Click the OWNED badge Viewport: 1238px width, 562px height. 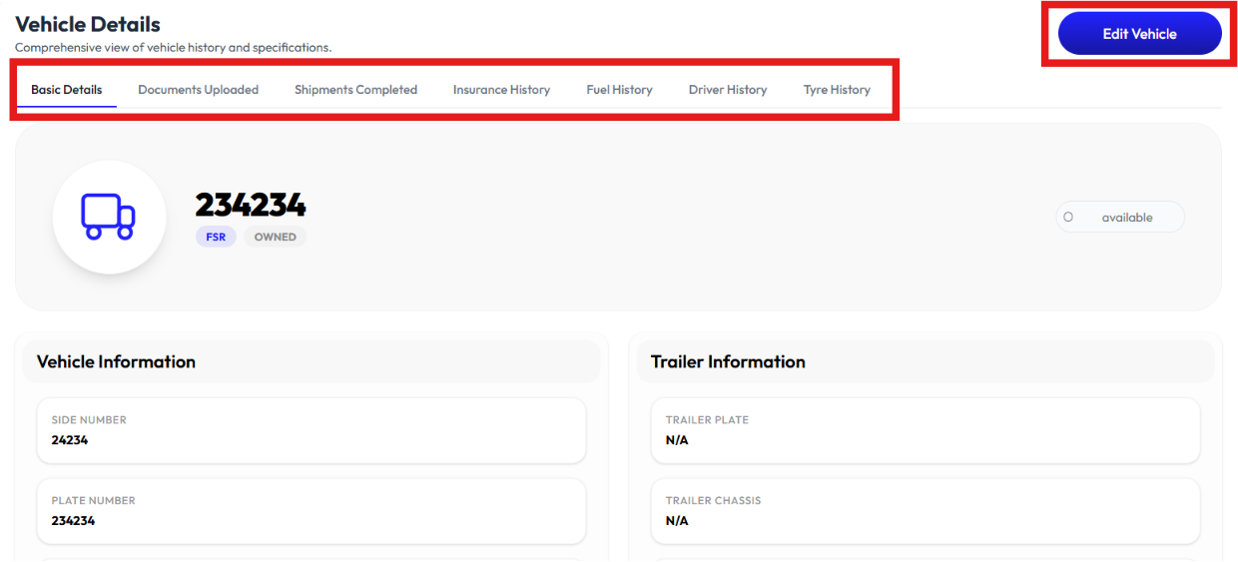tap(275, 237)
